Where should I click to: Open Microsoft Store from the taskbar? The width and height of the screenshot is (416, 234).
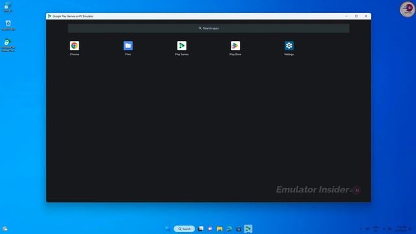[239, 229]
